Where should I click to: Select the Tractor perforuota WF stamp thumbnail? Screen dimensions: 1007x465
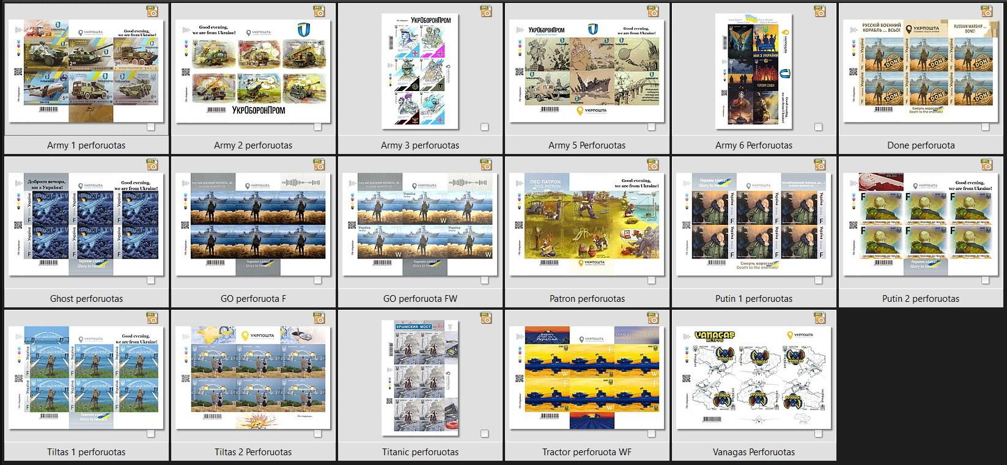coord(587,378)
